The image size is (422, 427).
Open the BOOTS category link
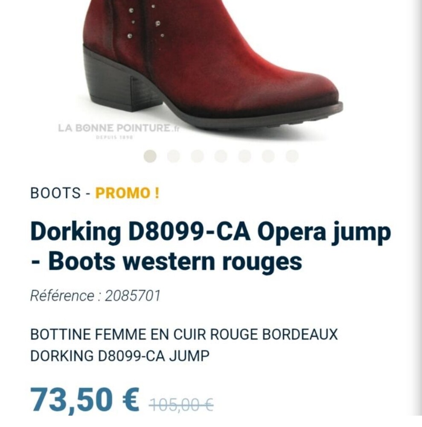(56, 193)
